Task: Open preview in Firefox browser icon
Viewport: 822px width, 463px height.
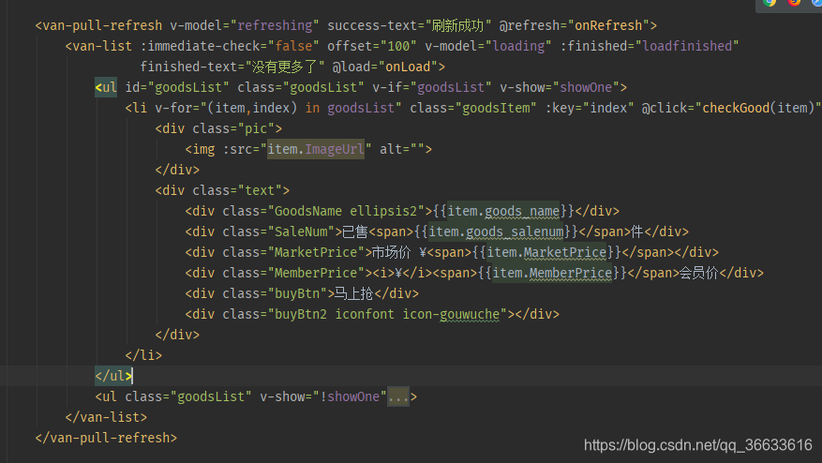Action: pyautogui.click(x=794, y=2)
